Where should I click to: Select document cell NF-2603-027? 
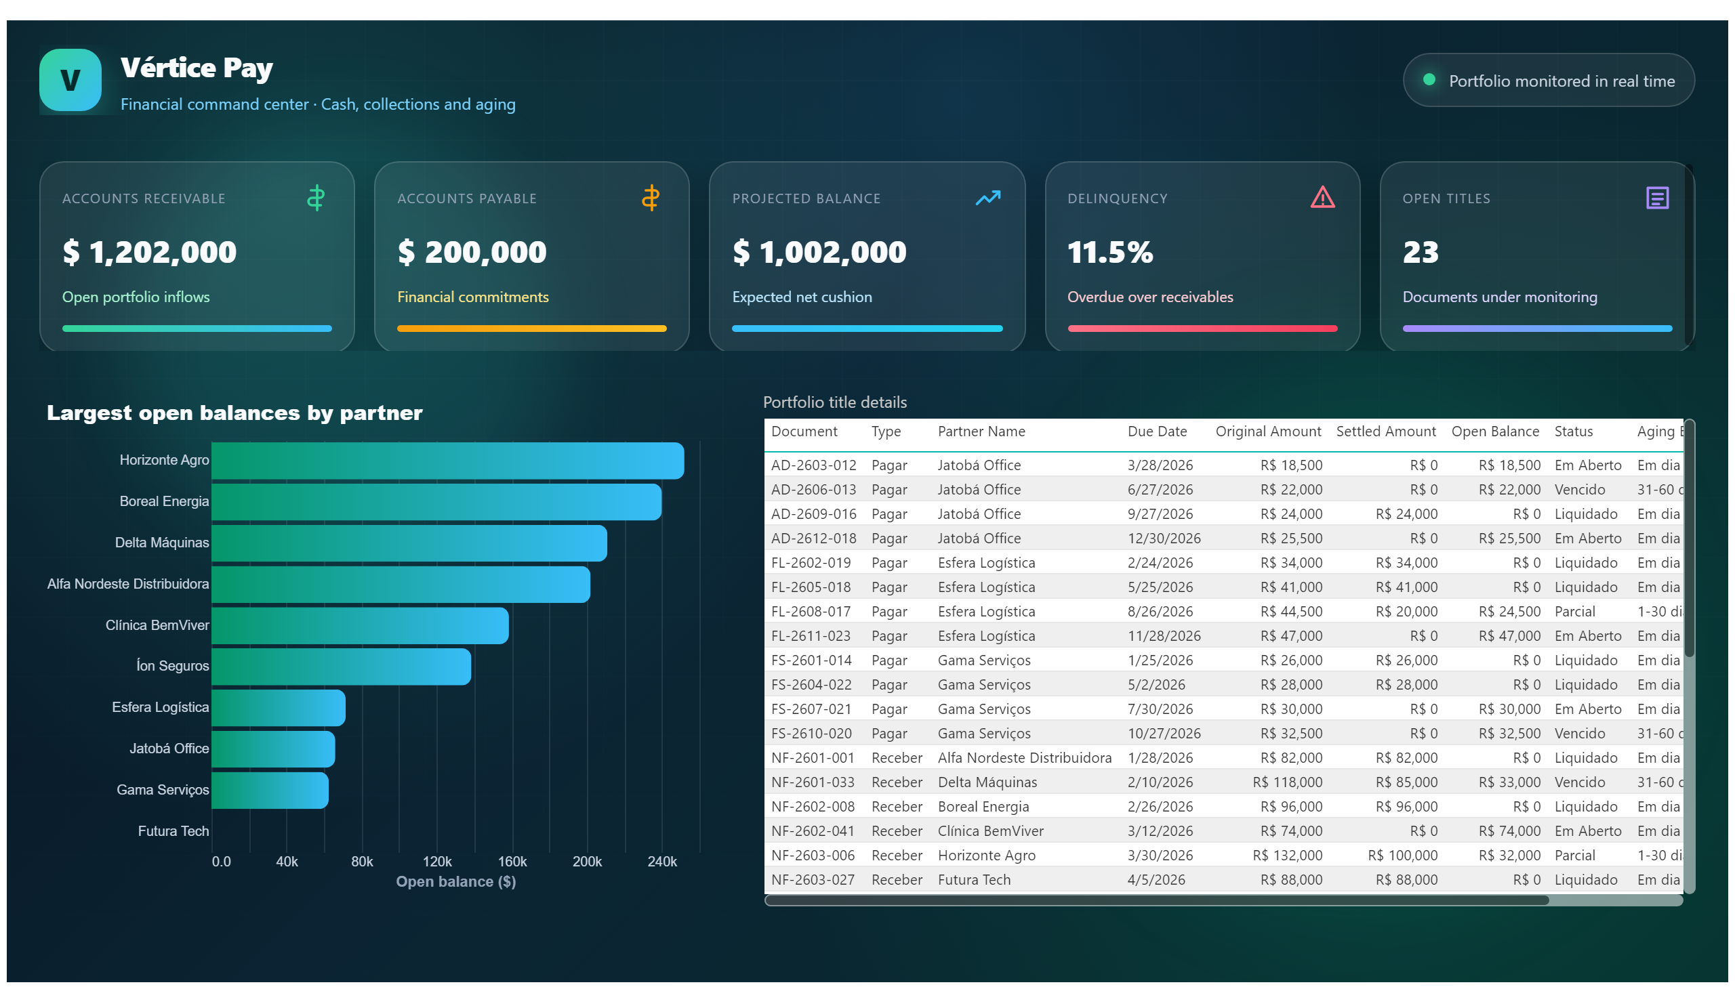pos(812,881)
